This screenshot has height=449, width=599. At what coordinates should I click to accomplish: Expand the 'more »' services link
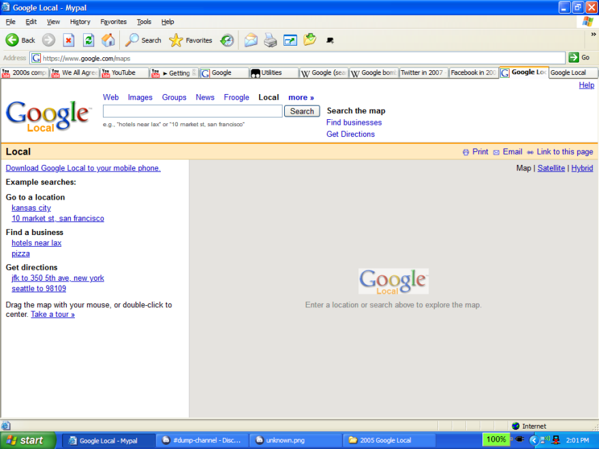(301, 97)
